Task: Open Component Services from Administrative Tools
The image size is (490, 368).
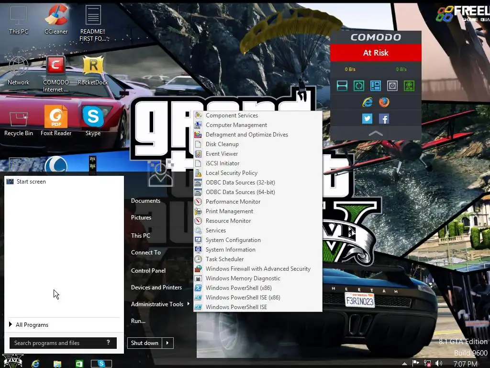Action: coord(258,115)
